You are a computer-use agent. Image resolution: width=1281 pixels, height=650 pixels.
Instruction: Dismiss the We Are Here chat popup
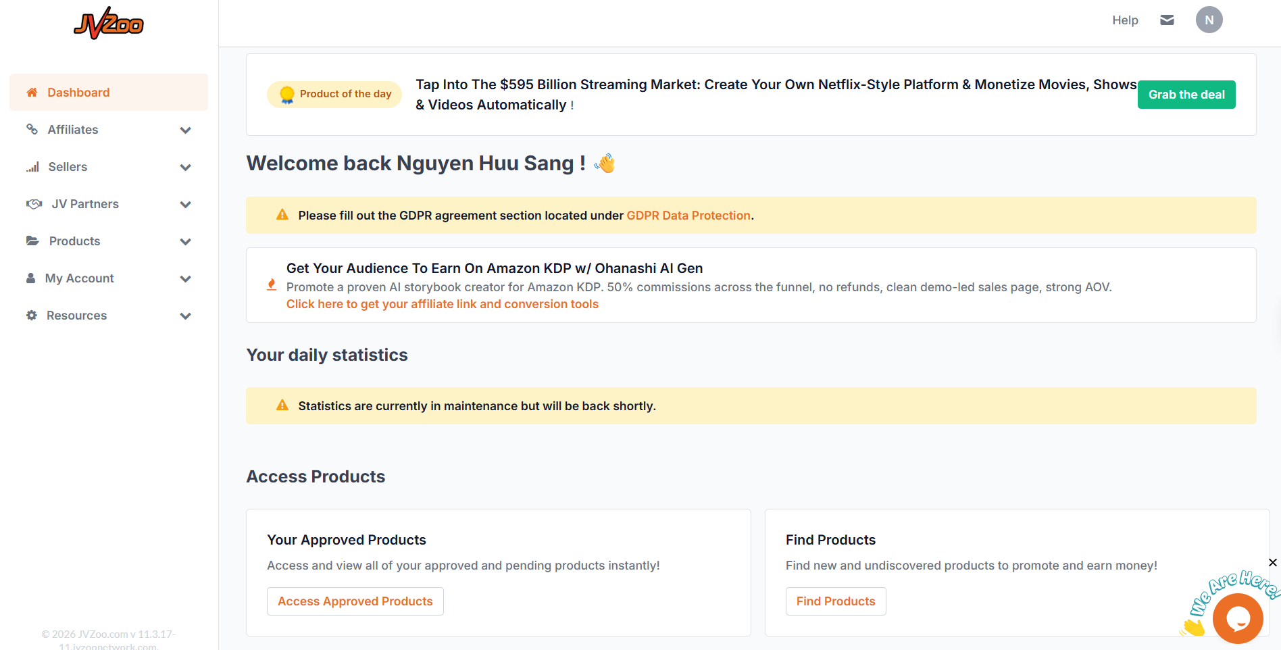point(1273,563)
